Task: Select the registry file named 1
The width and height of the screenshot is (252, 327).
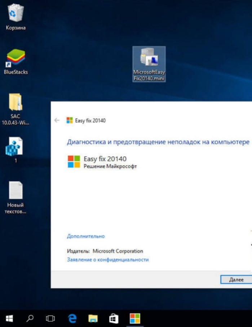Action: [x=15, y=149]
